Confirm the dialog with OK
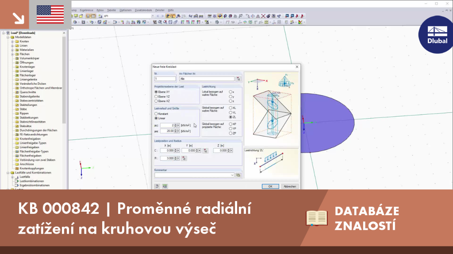This screenshot has width=453, height=254. click(x=270, y=187)
